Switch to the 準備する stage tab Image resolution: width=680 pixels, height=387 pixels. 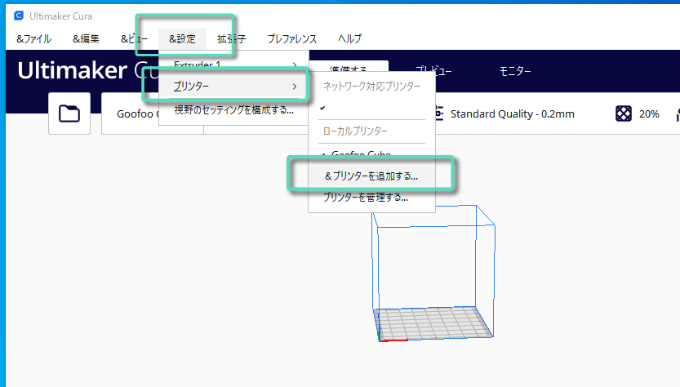(349, 69)
